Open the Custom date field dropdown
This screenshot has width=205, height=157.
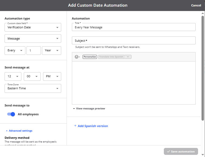tap(33, 27)
